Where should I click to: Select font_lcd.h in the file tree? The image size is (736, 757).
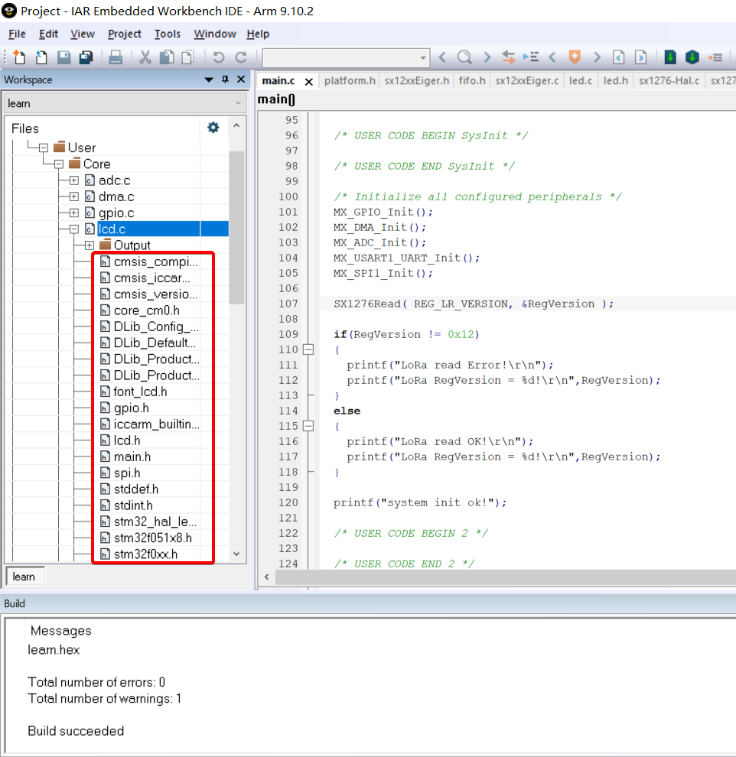(140, 391)
